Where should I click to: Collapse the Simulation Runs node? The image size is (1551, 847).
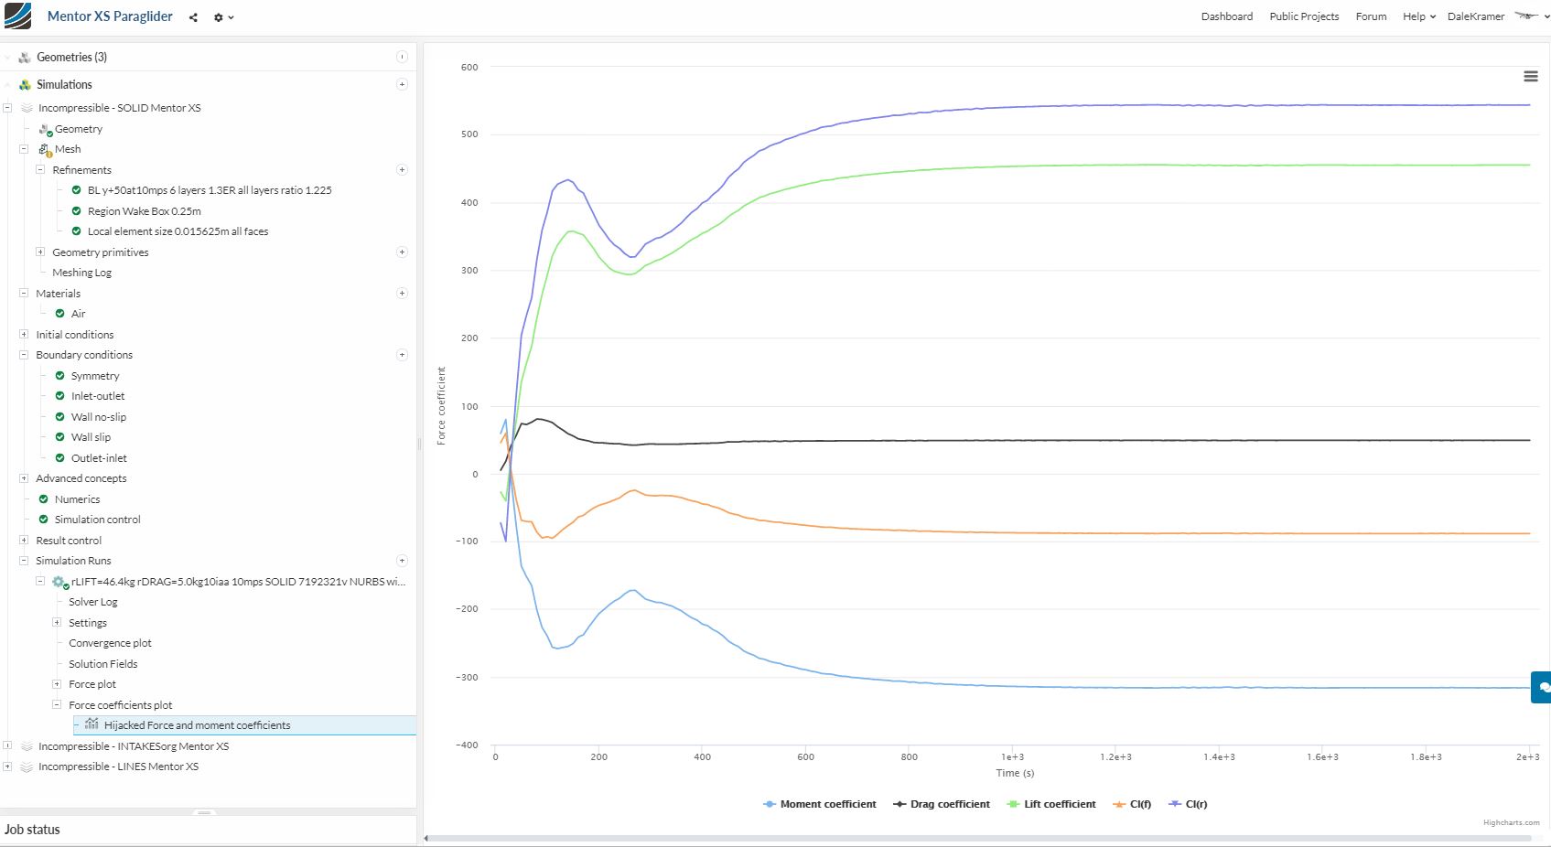click(24, 561)
